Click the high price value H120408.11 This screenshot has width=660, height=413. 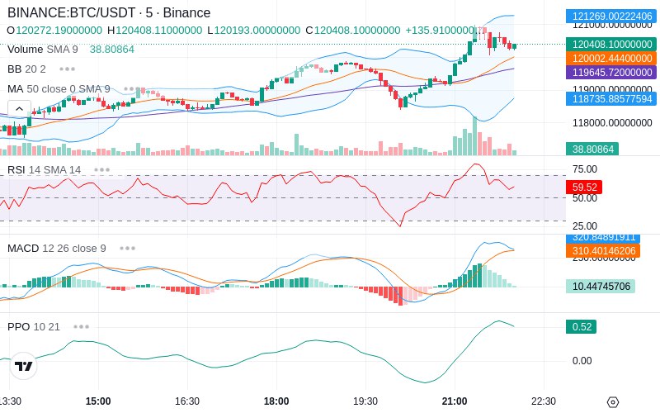tap(154, 31)
